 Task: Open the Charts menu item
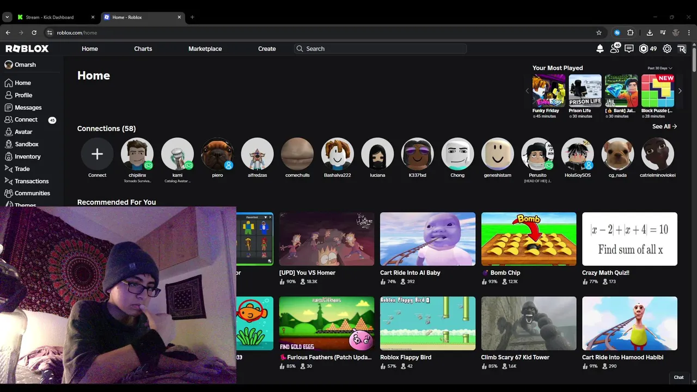point(143,48)
